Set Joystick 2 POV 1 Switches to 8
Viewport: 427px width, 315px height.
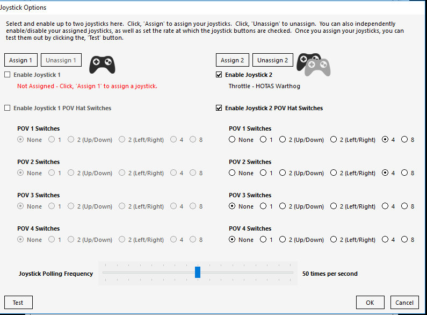pyautogui.click(x=404, y=140)
